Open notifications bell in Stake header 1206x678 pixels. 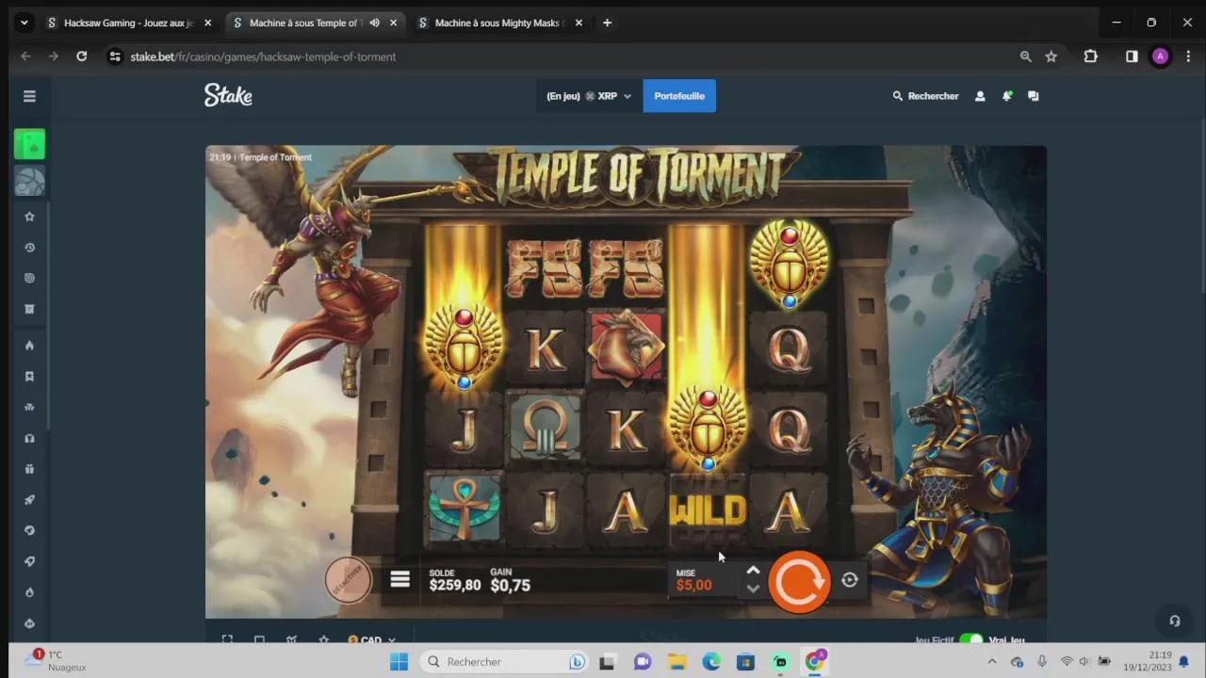click(1007, 96)
